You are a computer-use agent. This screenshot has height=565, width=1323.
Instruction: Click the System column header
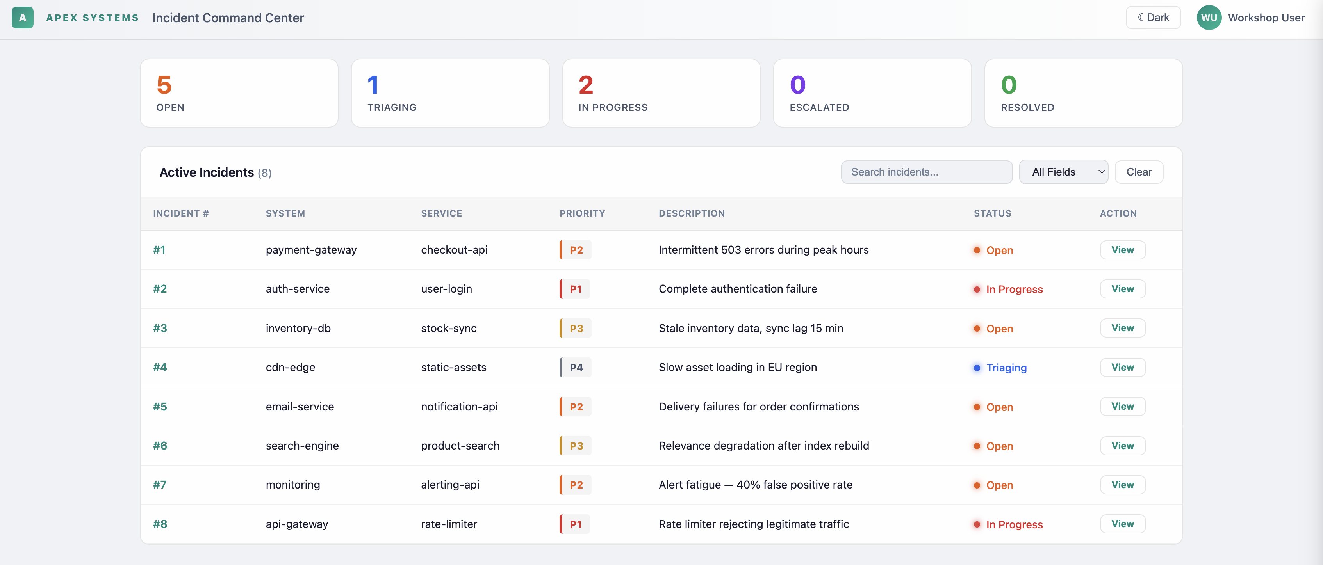pyautogui.click(x=285, y=213)
